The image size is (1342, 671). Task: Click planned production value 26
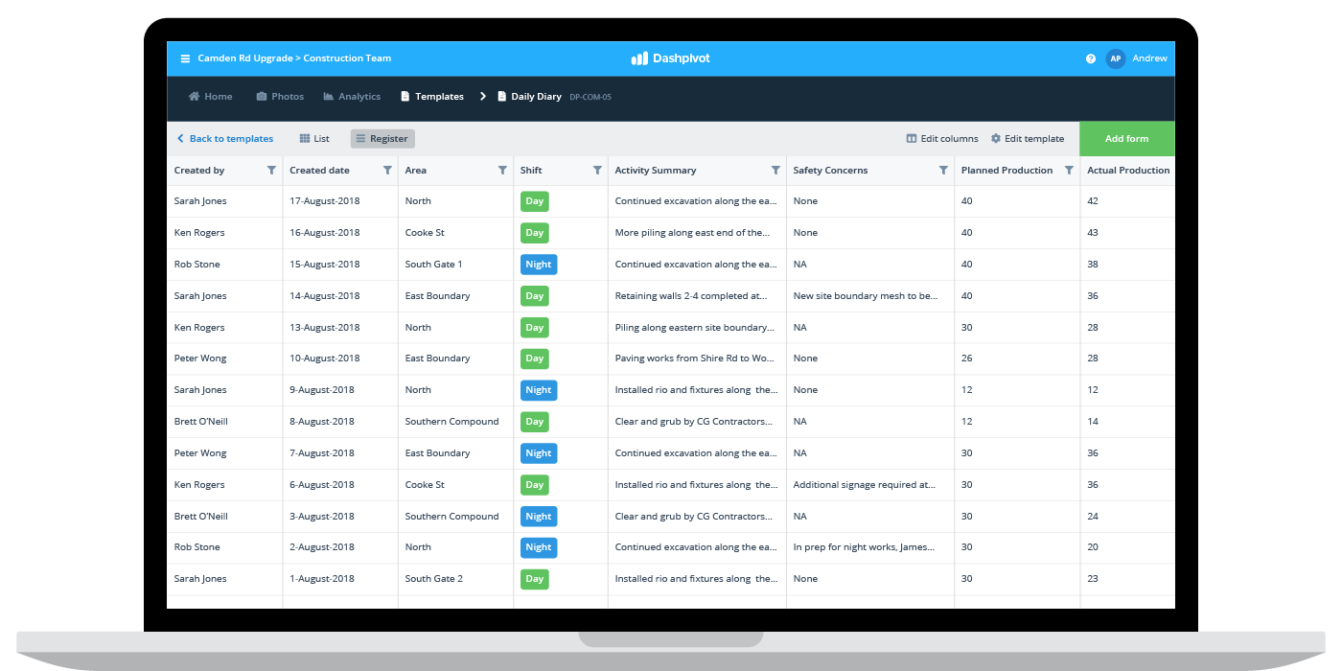[x=966, y=359]
